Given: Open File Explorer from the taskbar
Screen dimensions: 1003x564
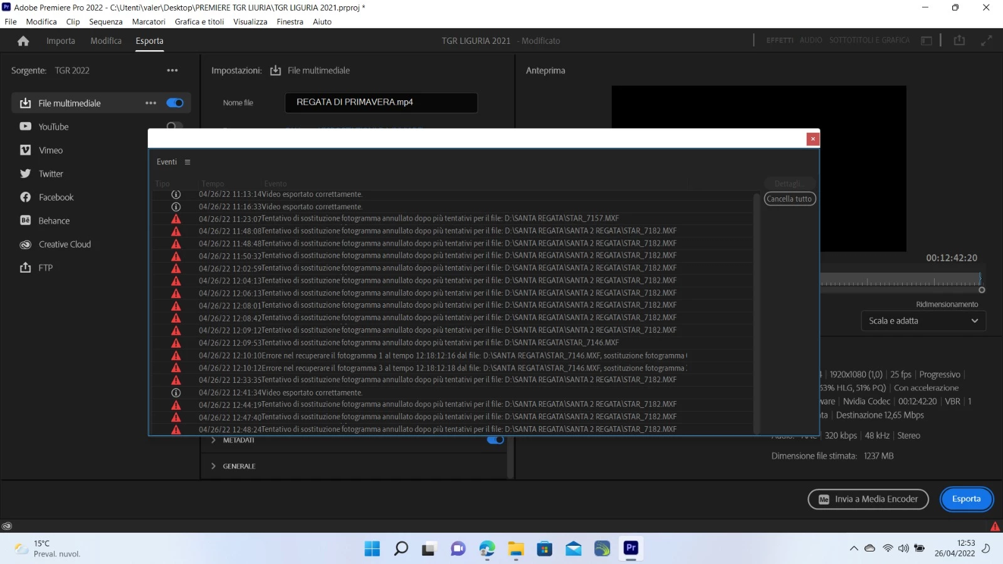Looking at the screenshot, I should (516, 548).
